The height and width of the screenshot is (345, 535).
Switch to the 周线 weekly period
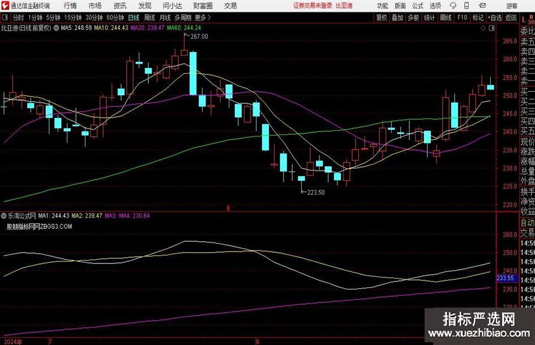(x=149, y=18)
